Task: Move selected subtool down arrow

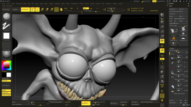Action: pyautogui.click(x=185, y=100)
